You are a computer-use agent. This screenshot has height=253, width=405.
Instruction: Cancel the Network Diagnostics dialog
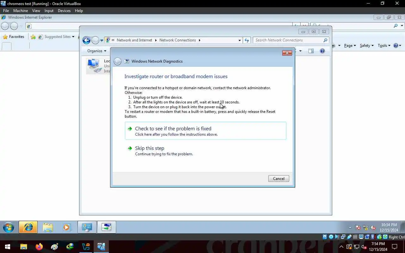pyautogui.click(x=278, y=179)
